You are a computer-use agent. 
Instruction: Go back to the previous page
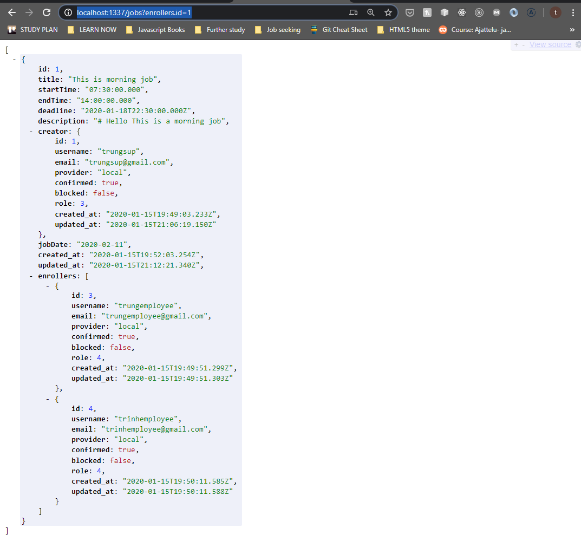[x=12, y=12]
